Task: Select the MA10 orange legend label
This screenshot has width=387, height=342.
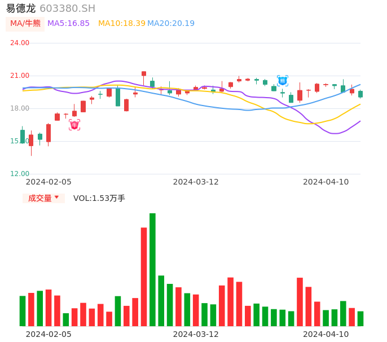Action: (121, 23)
